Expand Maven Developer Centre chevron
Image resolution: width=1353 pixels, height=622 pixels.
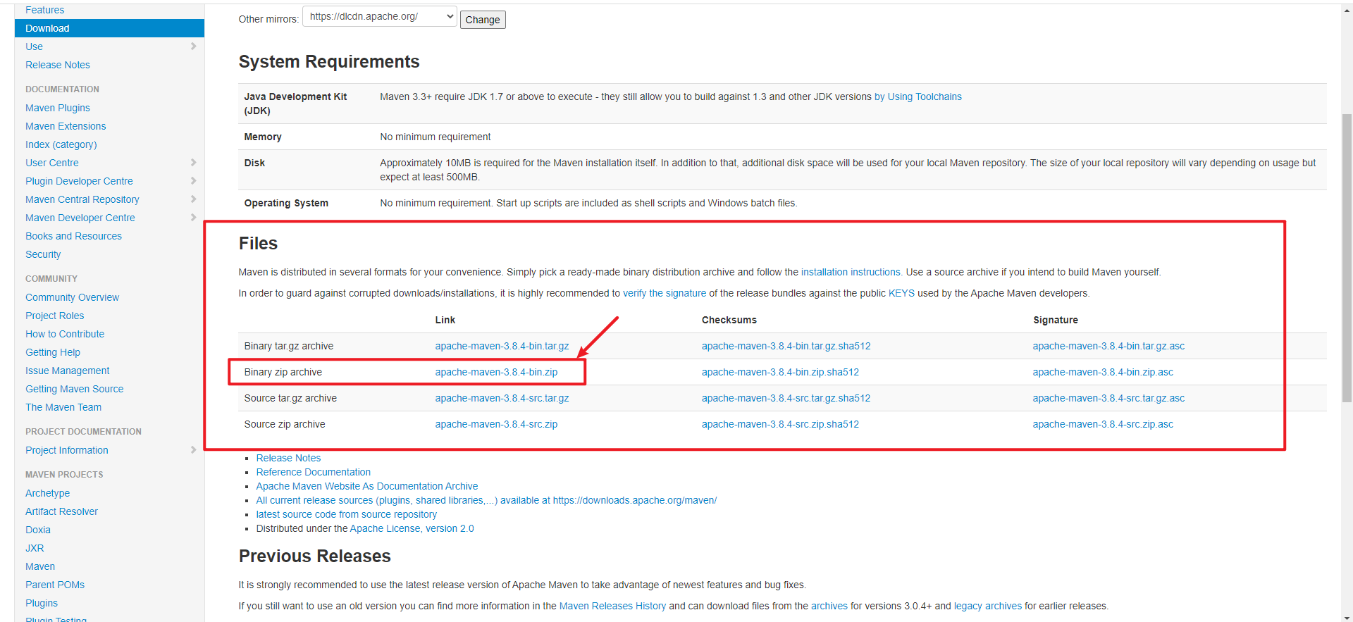click(x=193, y=218)
